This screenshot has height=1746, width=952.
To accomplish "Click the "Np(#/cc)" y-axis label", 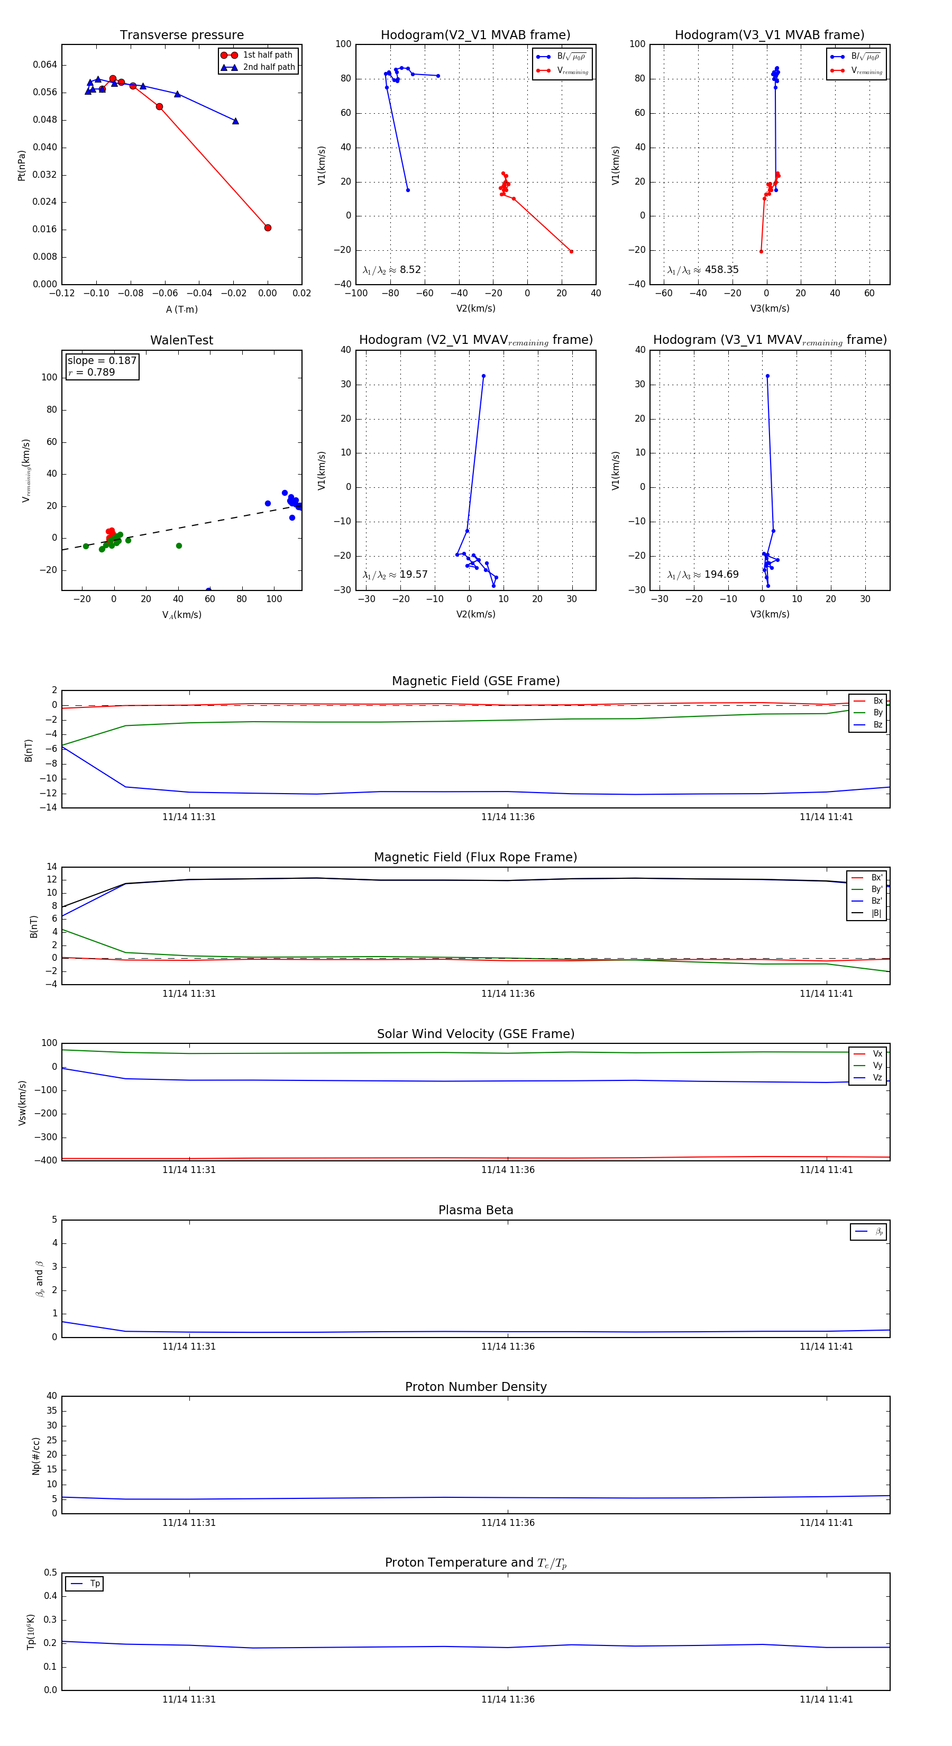I will click(36, 1456).
